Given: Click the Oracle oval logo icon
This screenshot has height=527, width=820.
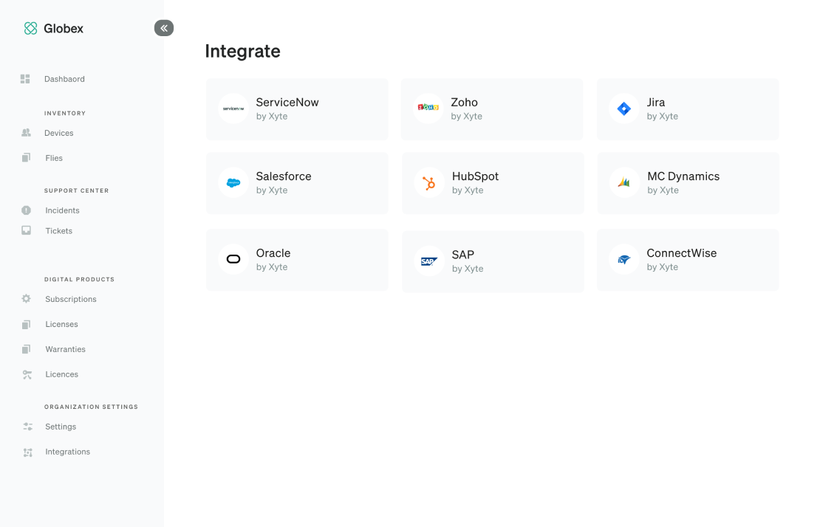Looking at the screenshot, I should point(233,259).
